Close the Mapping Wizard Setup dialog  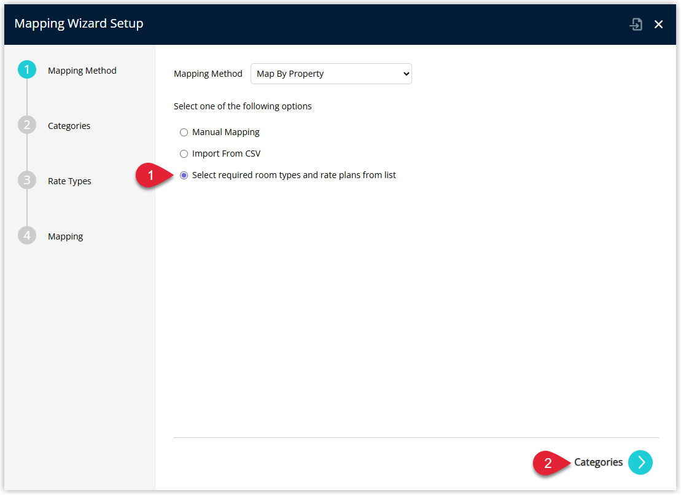pos(658,25)
